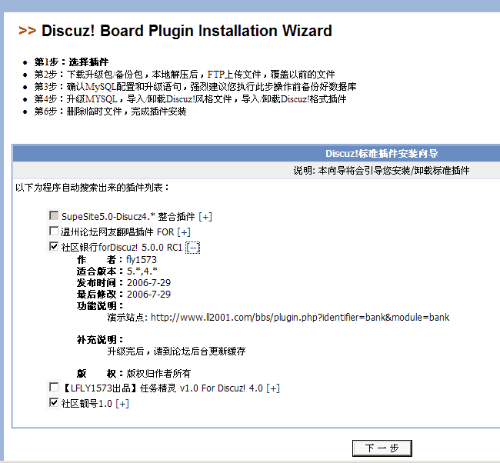Screen dimensions: 500x463
Task: Click author name fly1573
Action: click(142, 260)
